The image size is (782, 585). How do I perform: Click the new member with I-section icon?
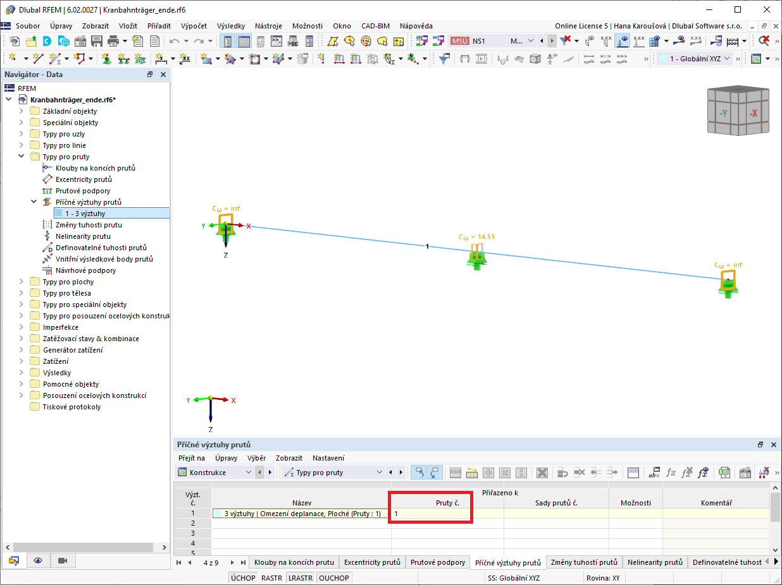[x=56, y=59]
